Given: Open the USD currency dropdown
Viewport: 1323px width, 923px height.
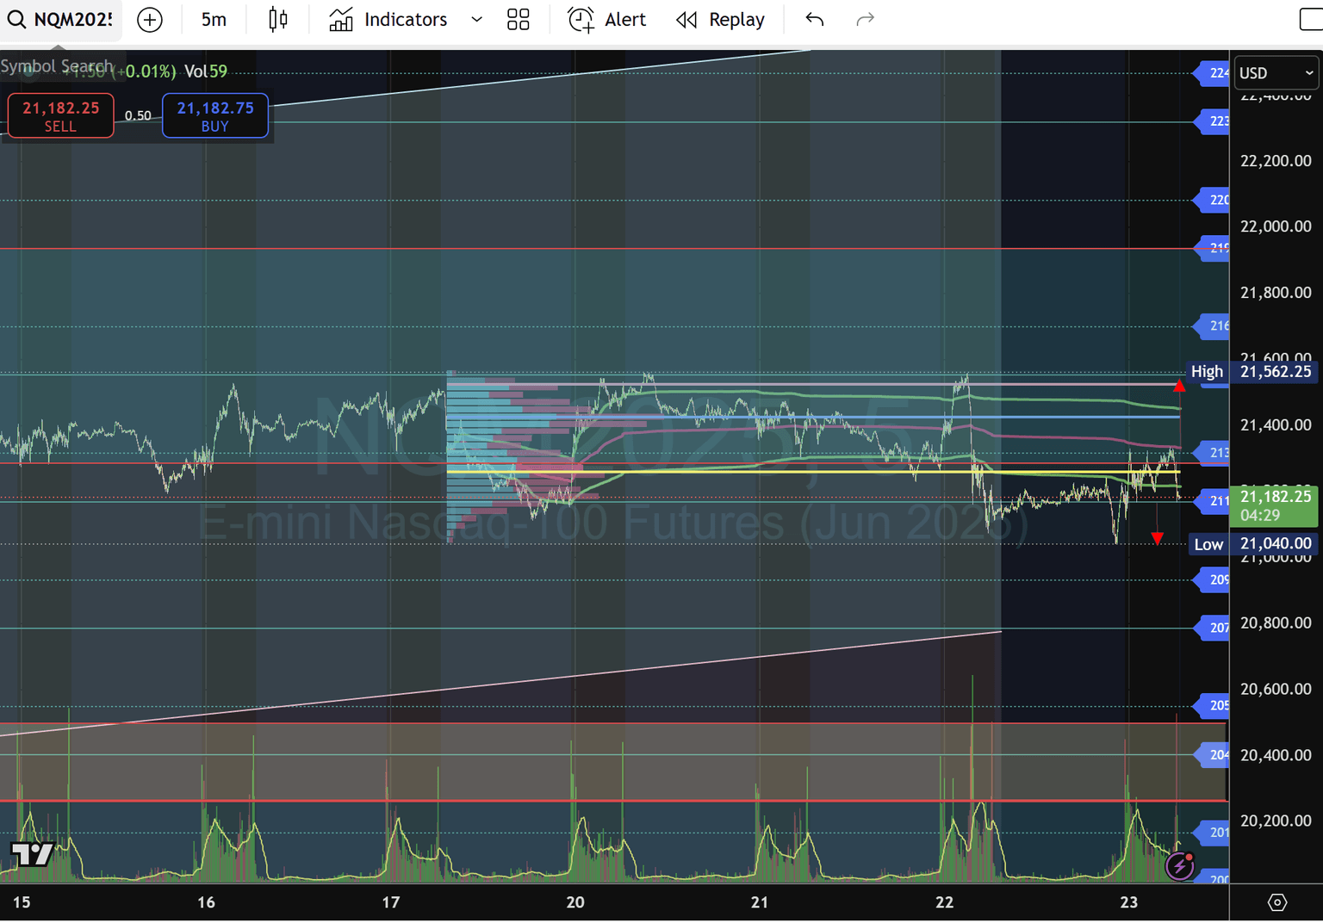Looking at the screenshot, I should click(1276, 73).
